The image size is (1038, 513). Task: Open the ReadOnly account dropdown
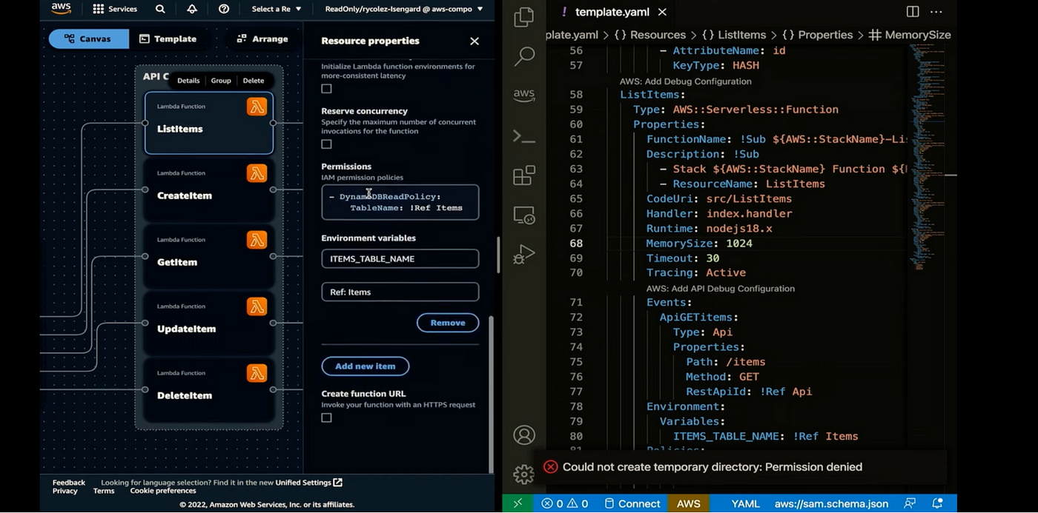tap(404, 9)
